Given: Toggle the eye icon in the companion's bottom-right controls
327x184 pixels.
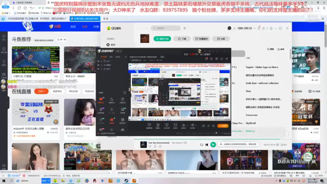Looking at the screenshot, I should pos(208,126).
